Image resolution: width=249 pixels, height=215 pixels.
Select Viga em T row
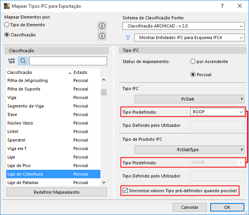[53, 148]
